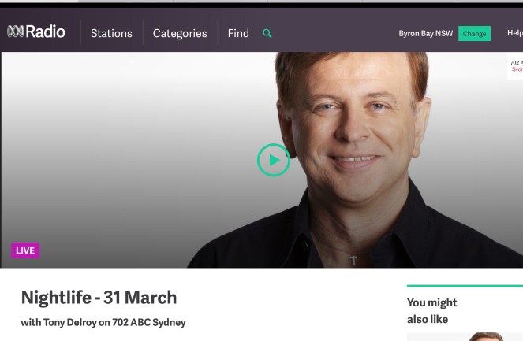Click the You might also like heading

432,311
